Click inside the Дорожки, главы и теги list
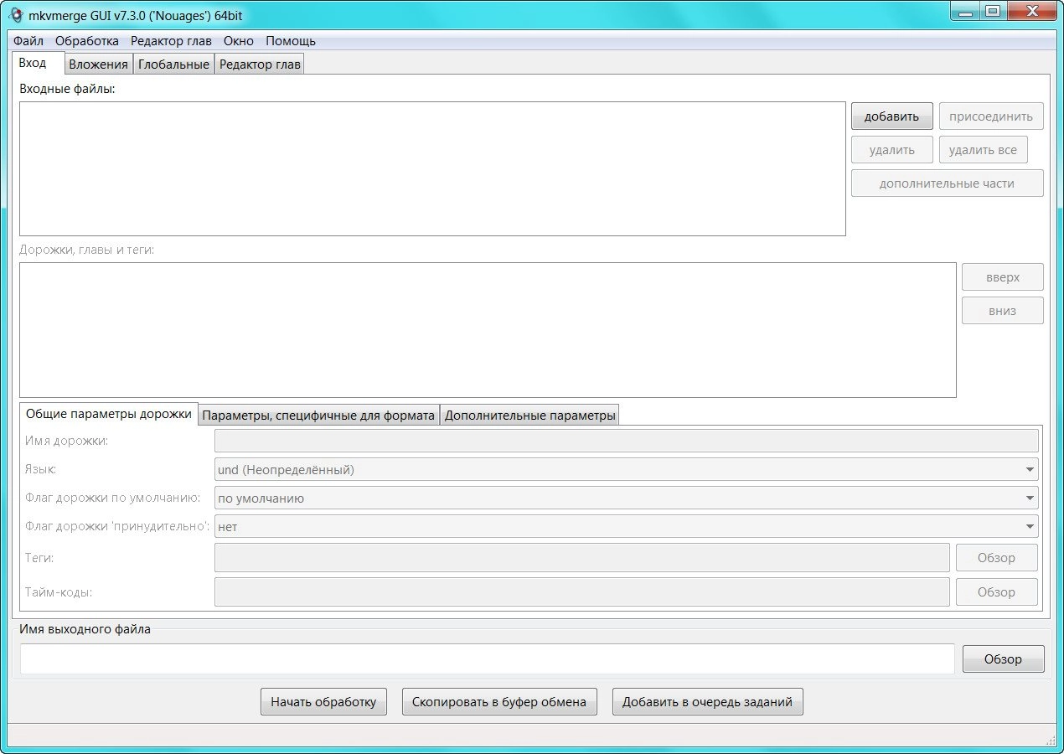 [488, 330]
